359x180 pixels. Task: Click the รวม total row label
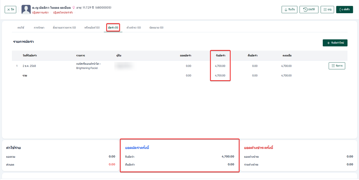pos(25,76)
